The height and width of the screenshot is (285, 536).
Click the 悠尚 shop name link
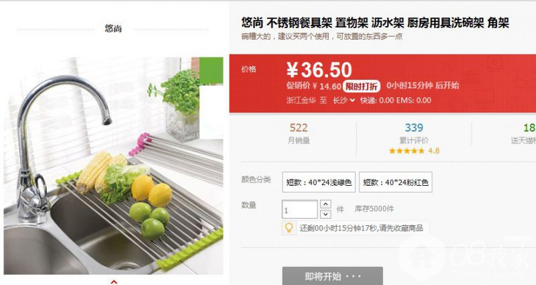pyautogui.click(x=113, y=28)
